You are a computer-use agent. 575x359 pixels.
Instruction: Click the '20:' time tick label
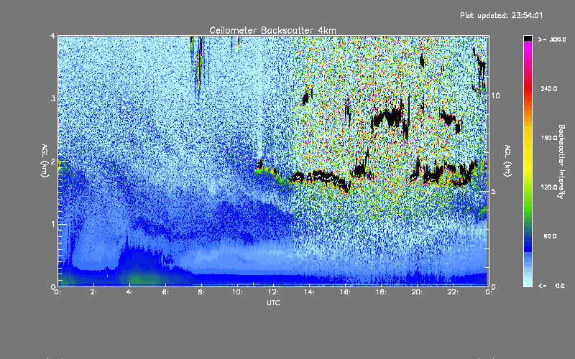pyautogui.click(x=417, y=292)
